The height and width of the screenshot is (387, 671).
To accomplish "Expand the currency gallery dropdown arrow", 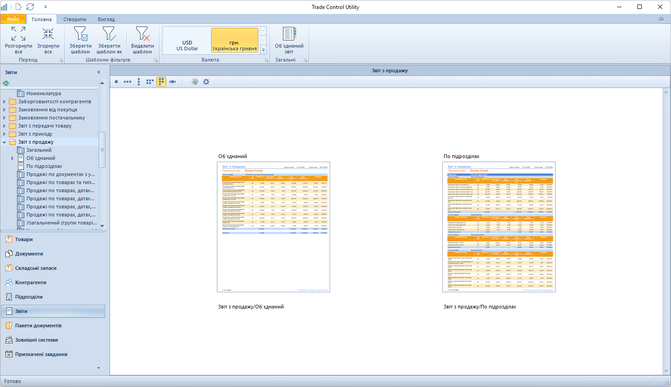I will click(x=264, y=49).
